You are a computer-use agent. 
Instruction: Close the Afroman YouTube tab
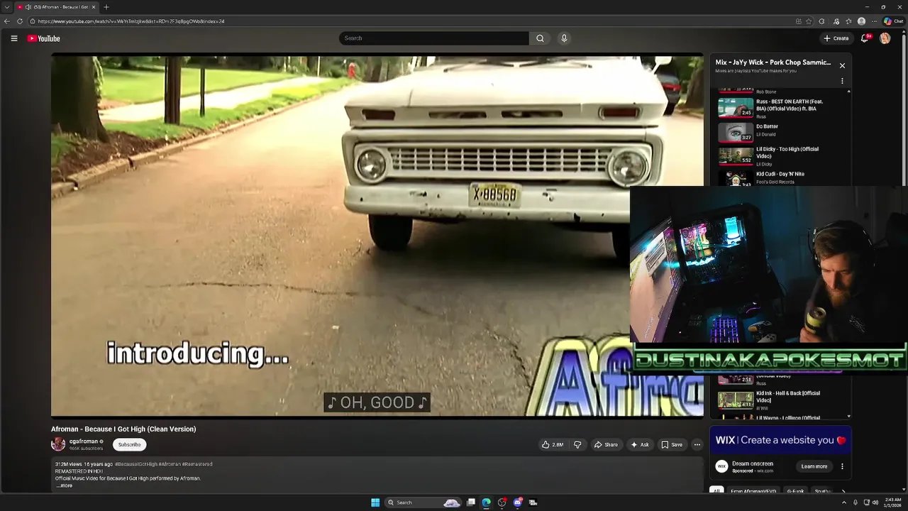[x=94, y=7]
